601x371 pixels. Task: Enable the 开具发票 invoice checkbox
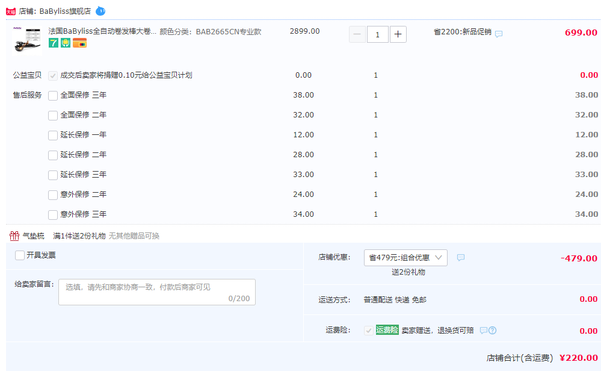(x=20, y=255)
